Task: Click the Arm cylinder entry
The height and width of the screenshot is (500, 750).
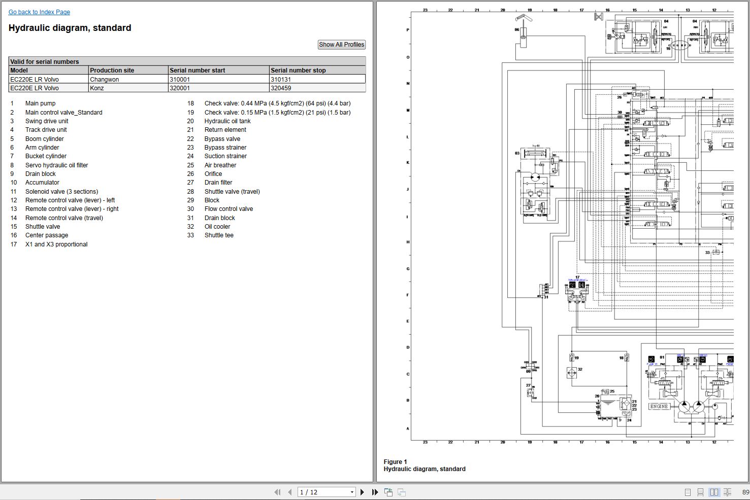Action: [x=42, y=148]
